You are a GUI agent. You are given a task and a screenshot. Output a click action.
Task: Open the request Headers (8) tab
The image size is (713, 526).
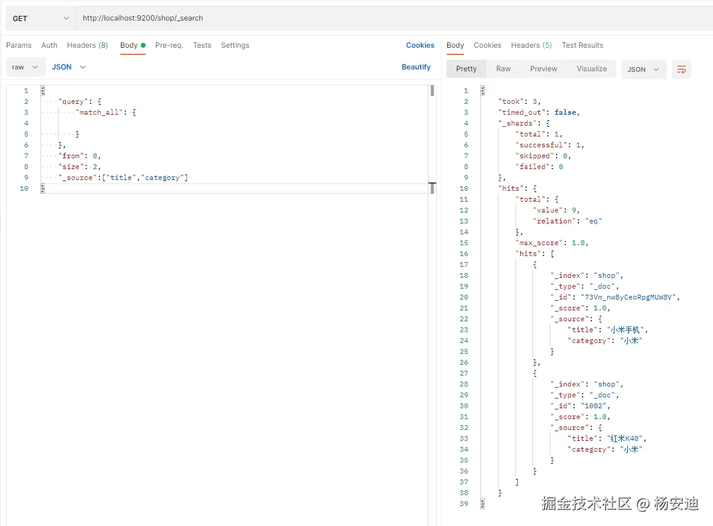point(87,45)
